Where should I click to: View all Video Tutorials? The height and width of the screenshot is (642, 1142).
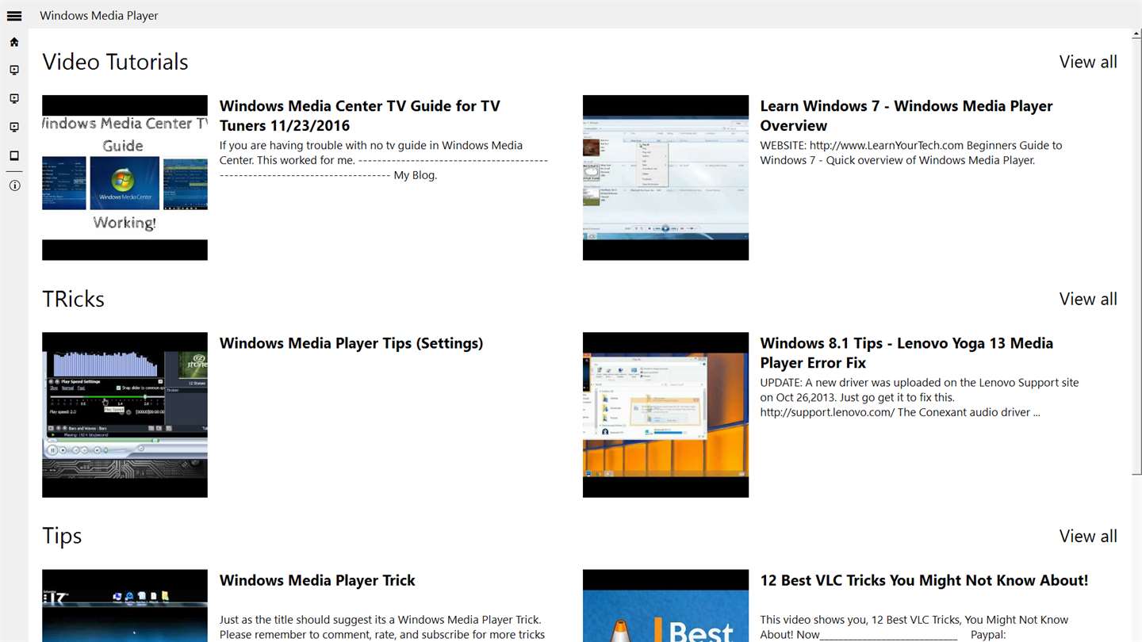tap(1088, 62)
